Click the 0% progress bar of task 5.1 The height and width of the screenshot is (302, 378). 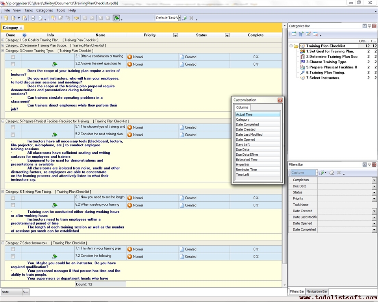coord(256,127)
